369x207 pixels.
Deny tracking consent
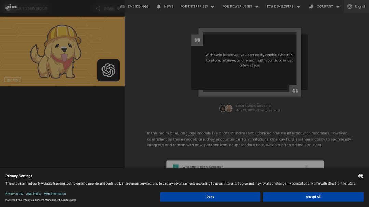point(210,197)
